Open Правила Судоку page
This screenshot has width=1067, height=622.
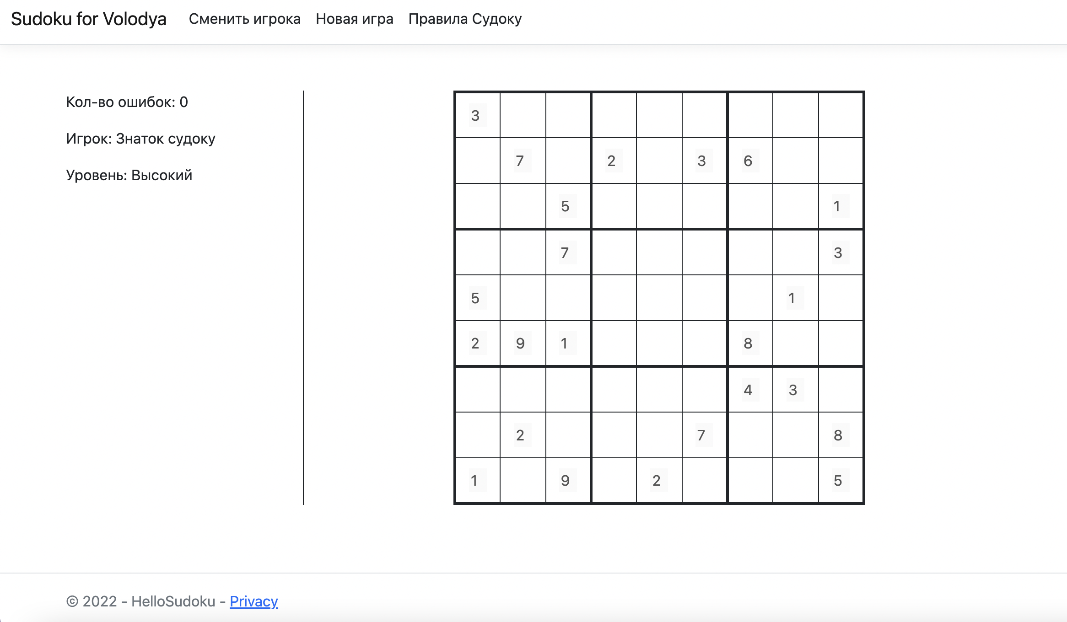click(465, 18)
